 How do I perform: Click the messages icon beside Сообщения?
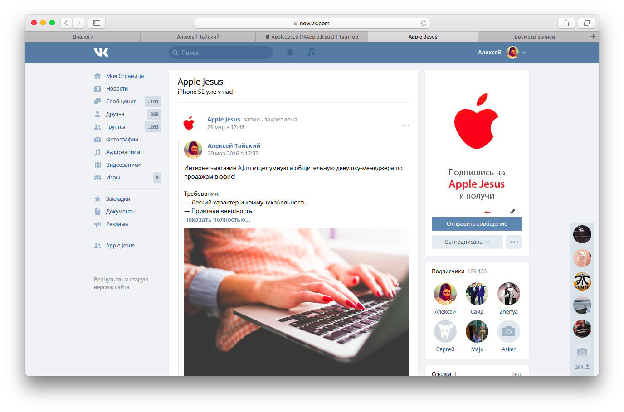point(97,101)
